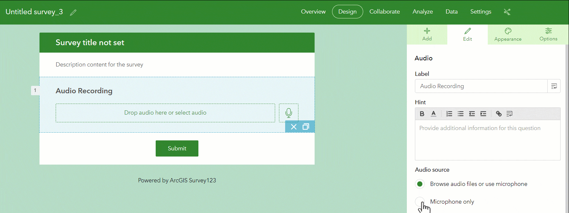Open the Appearance panel tab
The width and height of the screenshot is (569, 213).
pos(508,35)
